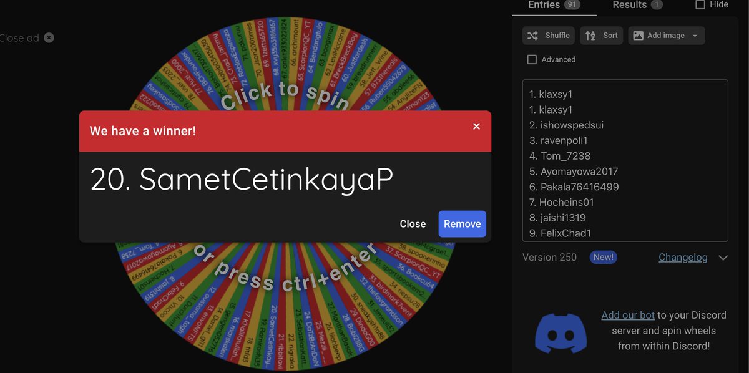Click into the entries text box
This screenshot has width=749, height=373.
pyautogui.click(x=625, y=160)
